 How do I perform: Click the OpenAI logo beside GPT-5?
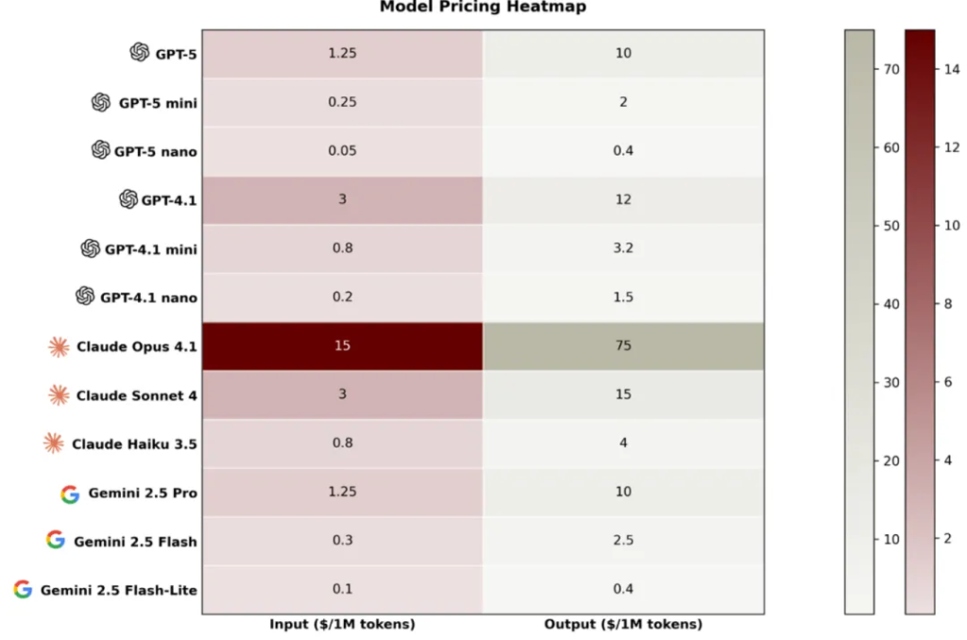point(140,53)
